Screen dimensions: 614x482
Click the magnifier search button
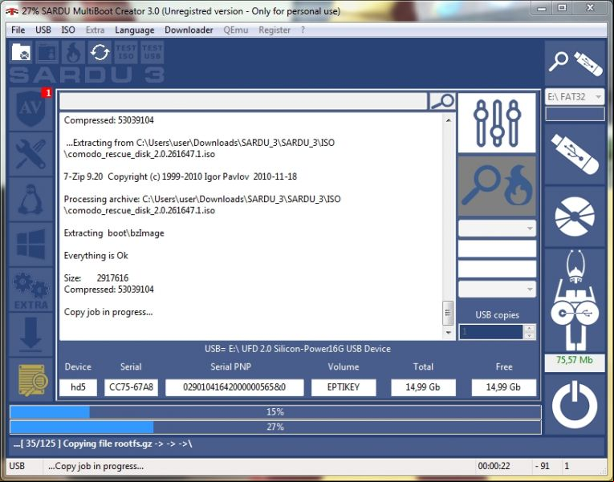pyautogui.click(x=442, y=101)
